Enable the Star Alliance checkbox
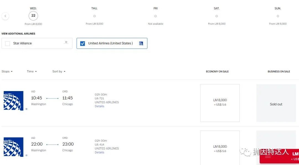Screen dimensions: 299x165 (x=8, y=43)
